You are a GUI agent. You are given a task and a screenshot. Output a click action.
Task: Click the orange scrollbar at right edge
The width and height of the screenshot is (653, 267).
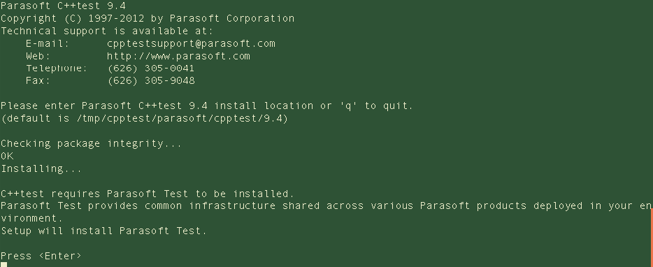pos(652,238)
